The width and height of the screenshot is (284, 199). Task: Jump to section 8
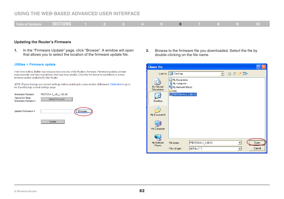218,24
